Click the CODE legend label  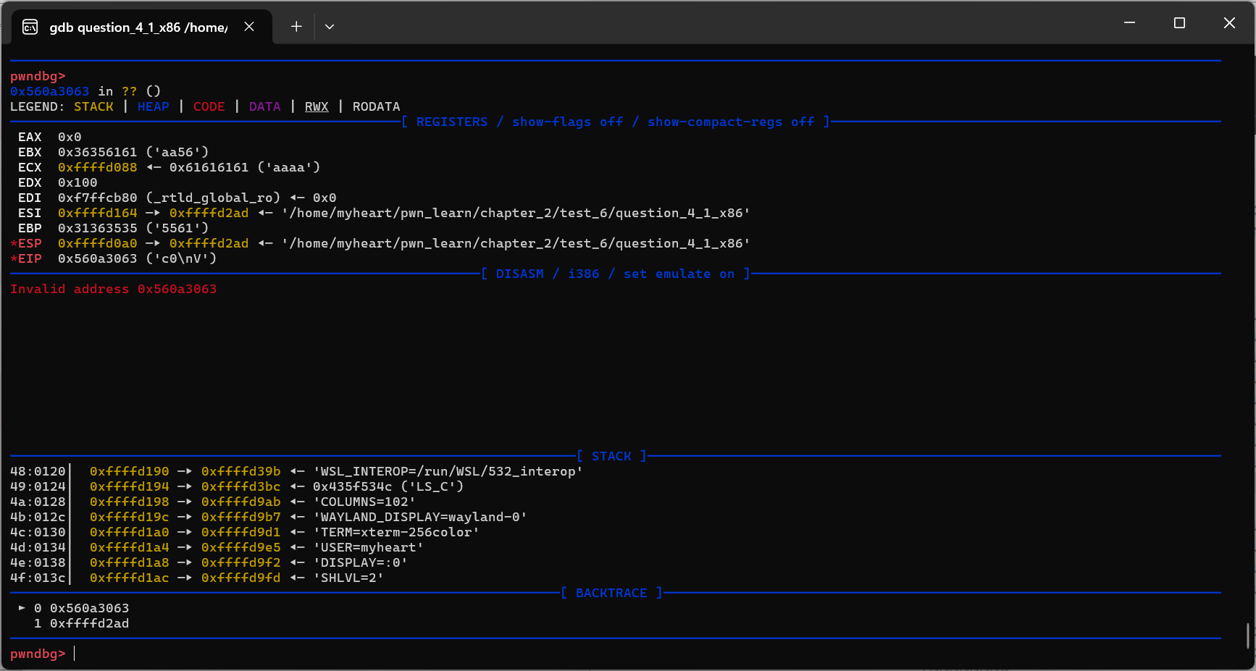[209, 106]
